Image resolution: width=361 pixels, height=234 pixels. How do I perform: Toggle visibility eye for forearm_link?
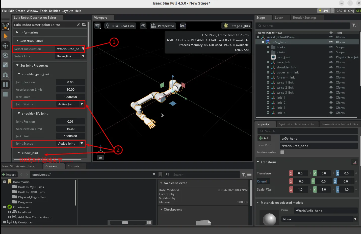(331, 77)
